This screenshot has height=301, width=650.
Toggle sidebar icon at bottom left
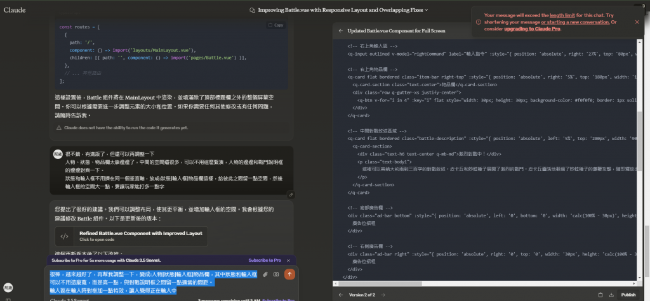8,299
